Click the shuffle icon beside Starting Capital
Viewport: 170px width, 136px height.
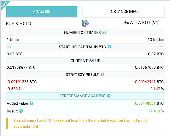[x=9, y=47]
